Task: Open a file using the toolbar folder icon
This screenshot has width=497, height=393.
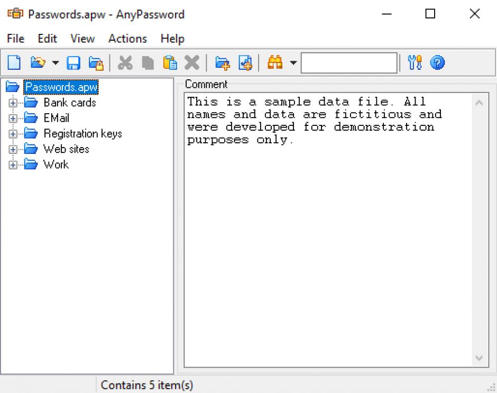Action: [38, 62]
